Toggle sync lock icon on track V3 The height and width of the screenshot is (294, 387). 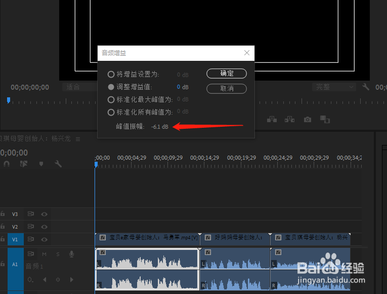click(x=30, y=213)
